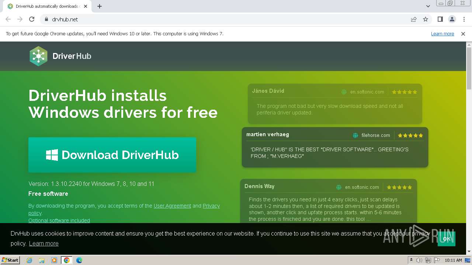The image size is (472, 265).
Task: Open the Chrome profile menu
Action: point(452,20)
